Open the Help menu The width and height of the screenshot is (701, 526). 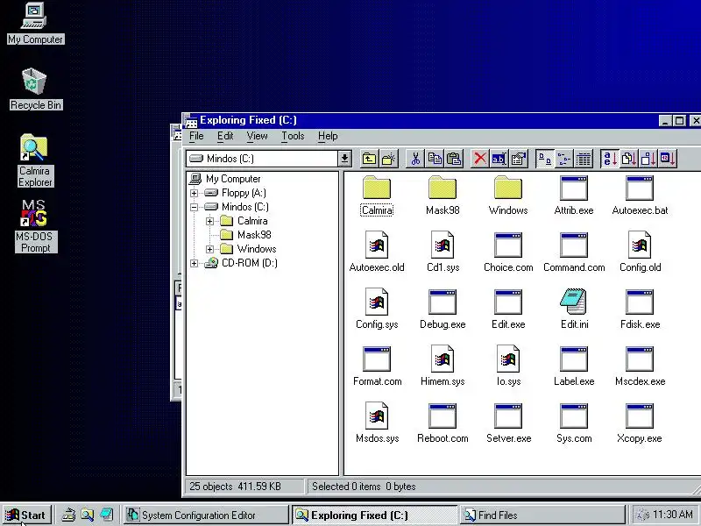click(328, 136)
